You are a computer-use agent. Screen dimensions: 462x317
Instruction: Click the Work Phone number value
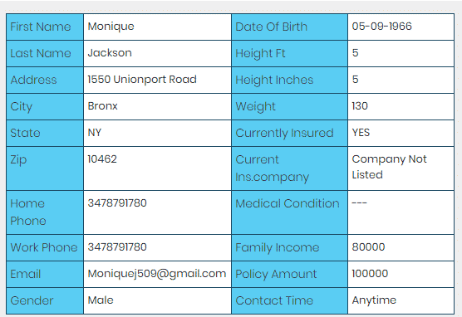(117, 247)
